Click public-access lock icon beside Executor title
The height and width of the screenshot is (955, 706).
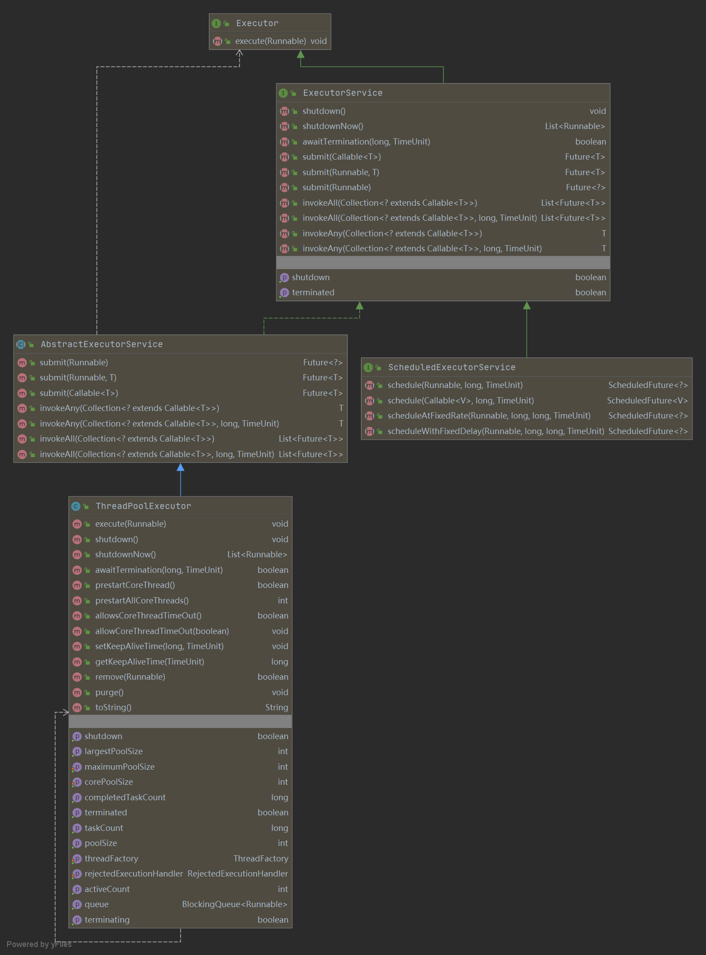pos(226,23)
